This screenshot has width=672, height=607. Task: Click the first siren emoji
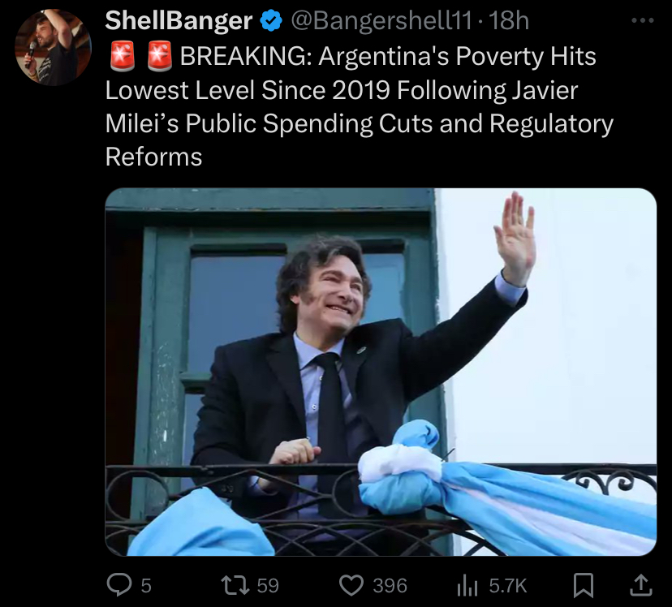[123, 56]
